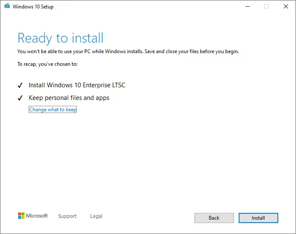Click the Microsoft logo
296x234 pixels.
pyautogui.click(x=33, y=216)
